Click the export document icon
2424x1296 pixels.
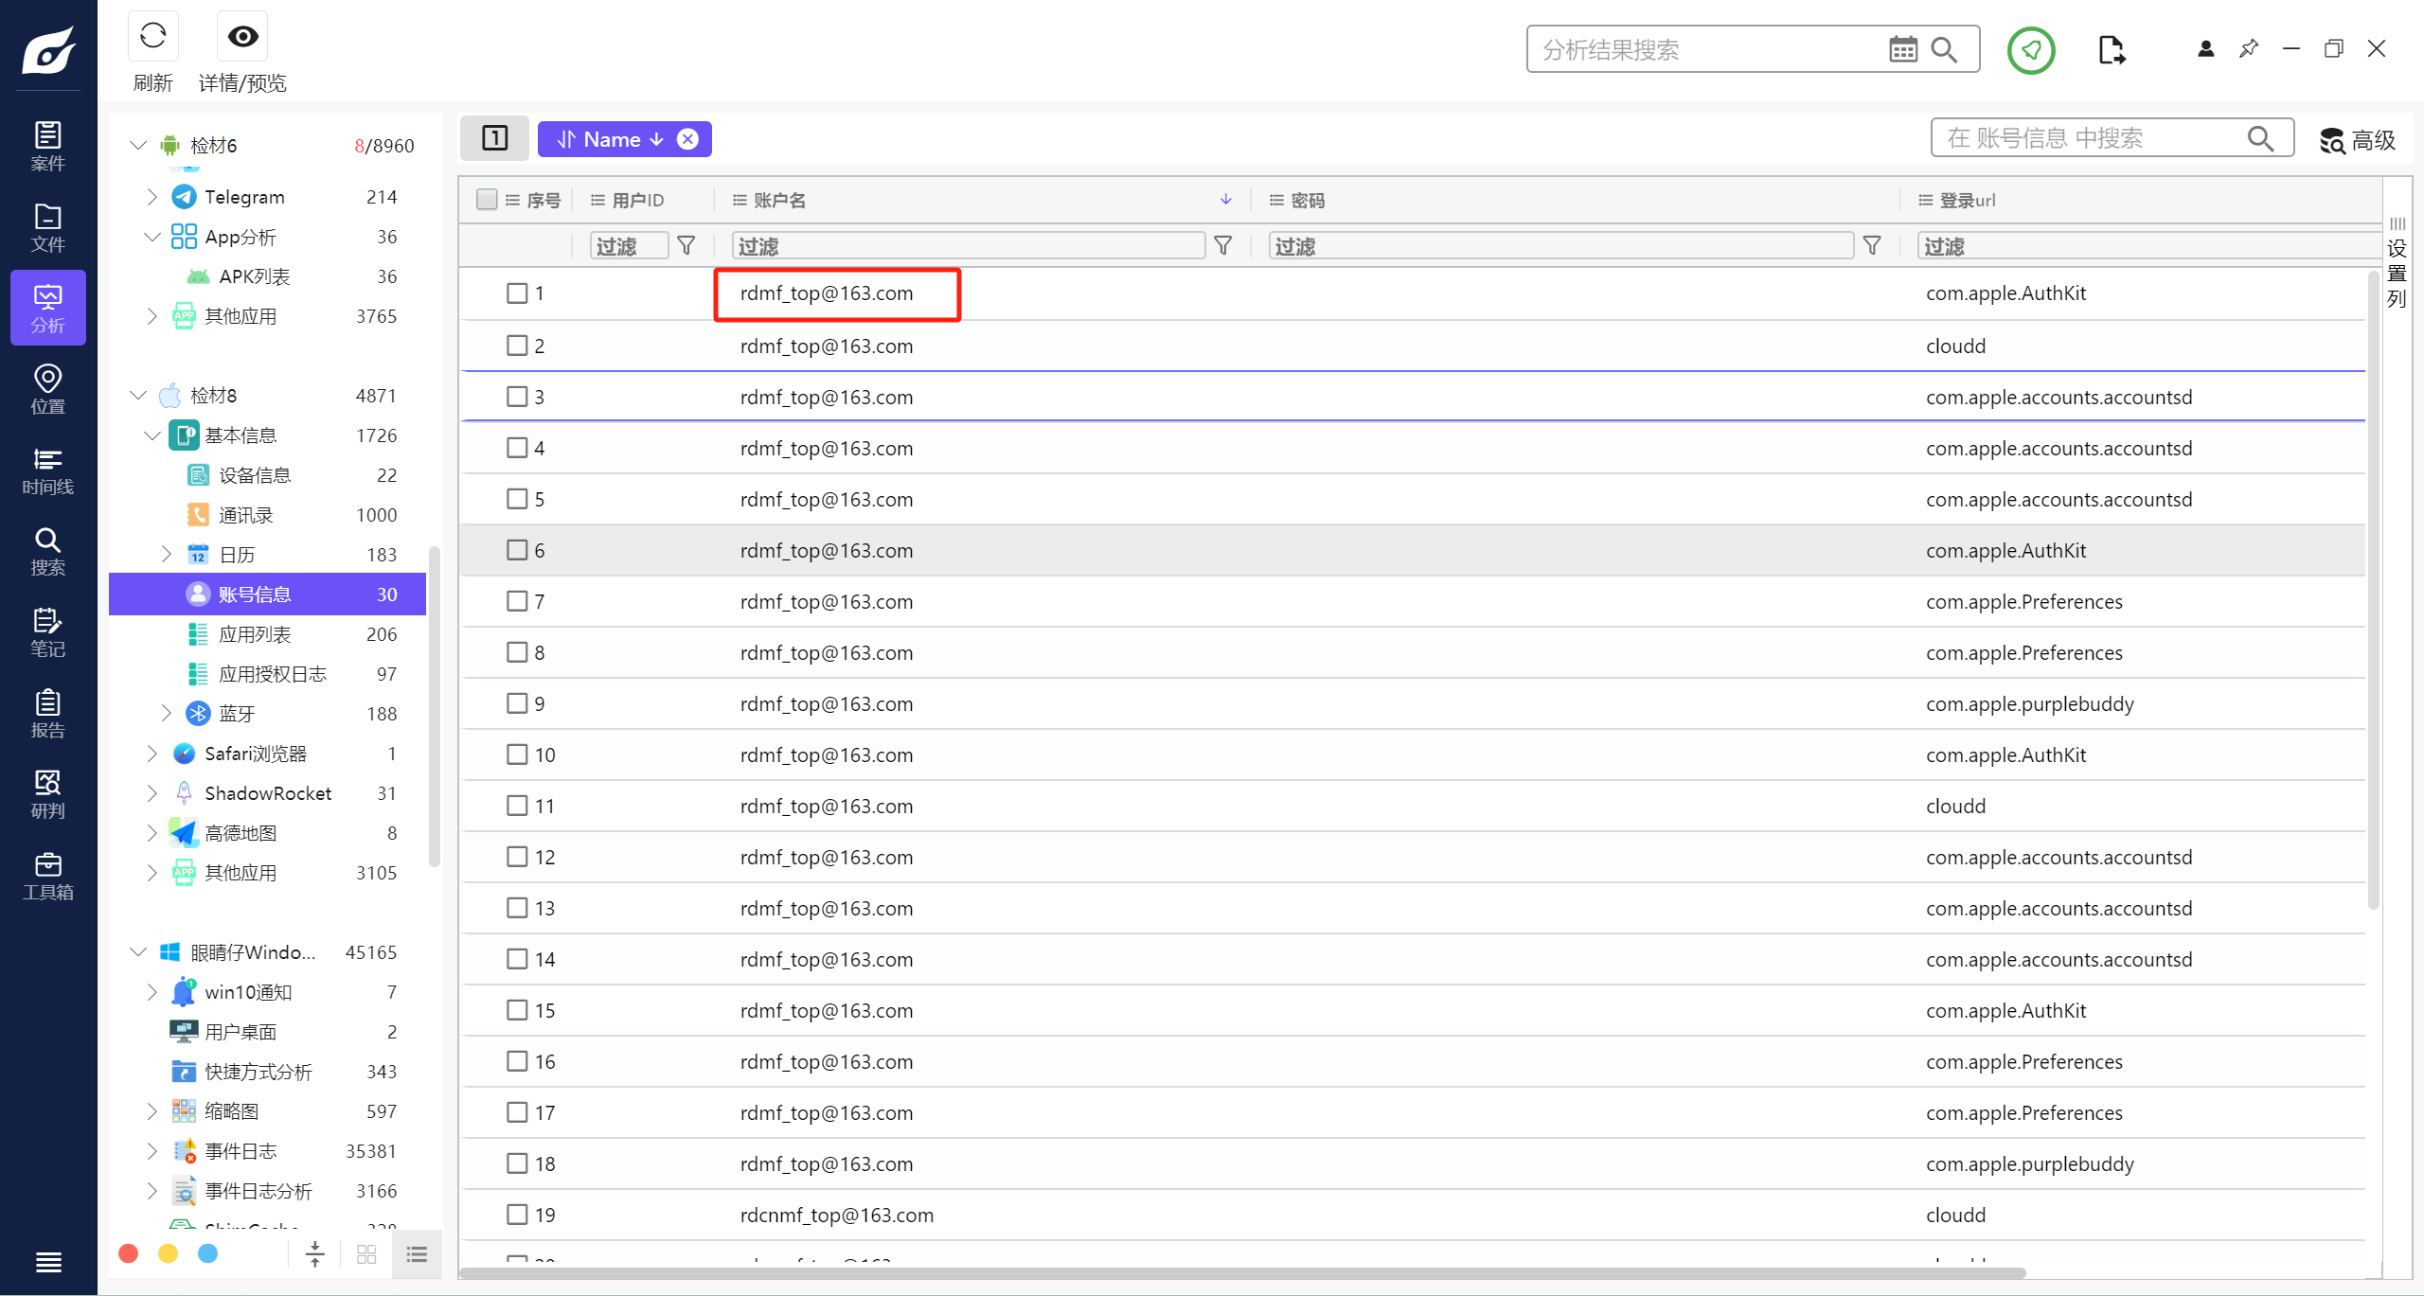(2111, 50)
